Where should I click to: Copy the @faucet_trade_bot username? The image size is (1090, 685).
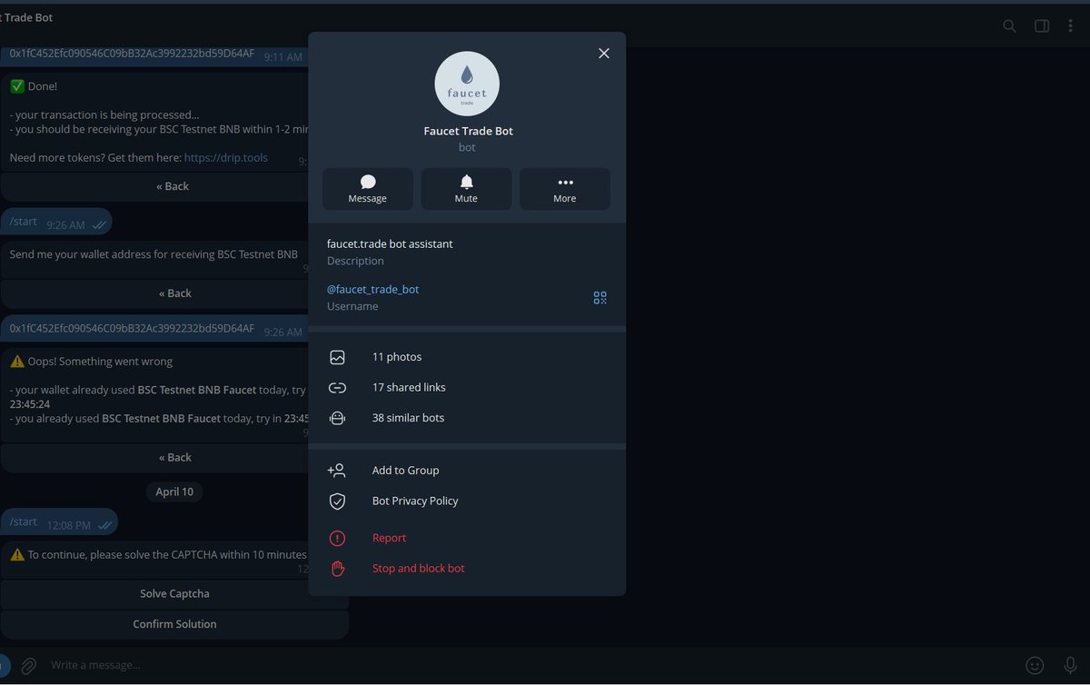coord(373,289)
